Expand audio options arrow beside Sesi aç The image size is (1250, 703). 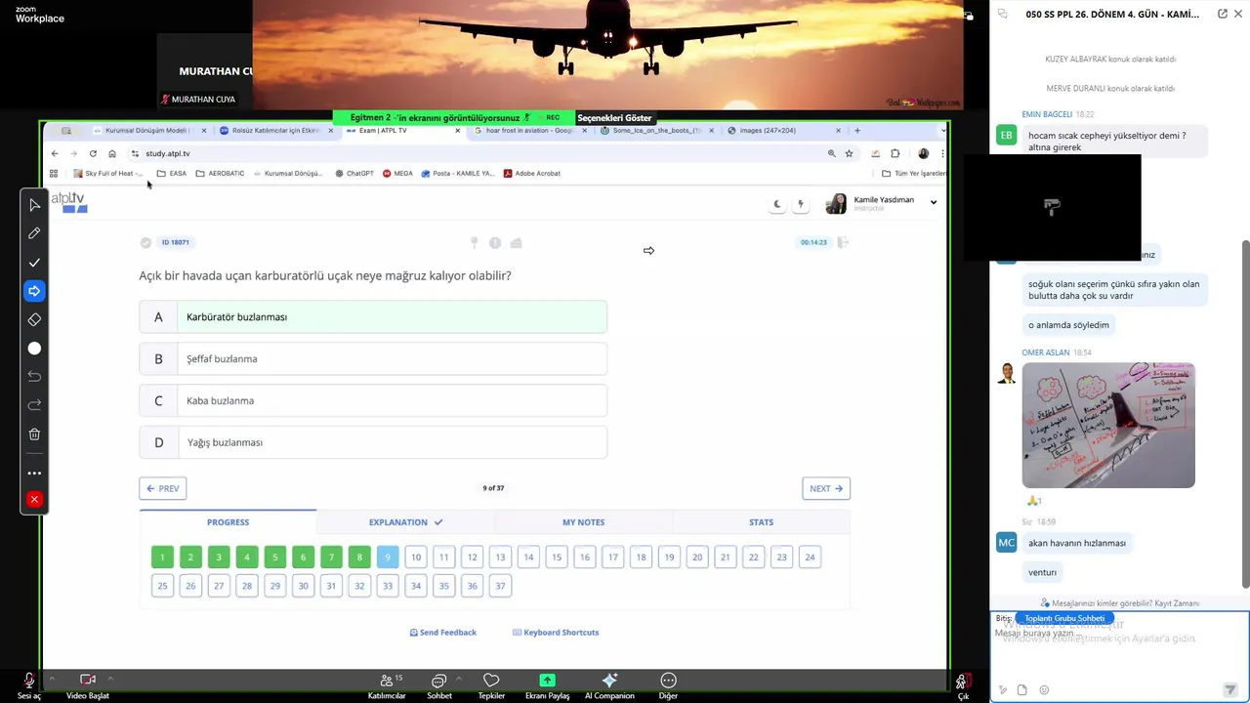click(x=51, y=679)
